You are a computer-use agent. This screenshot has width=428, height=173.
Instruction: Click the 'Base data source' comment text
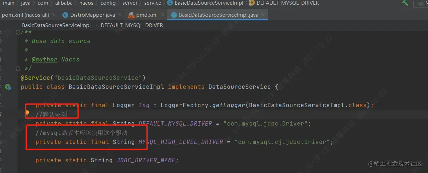(x=61, y=41)
